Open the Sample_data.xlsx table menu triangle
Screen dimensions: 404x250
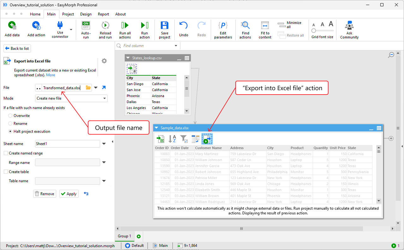[156, 128]
